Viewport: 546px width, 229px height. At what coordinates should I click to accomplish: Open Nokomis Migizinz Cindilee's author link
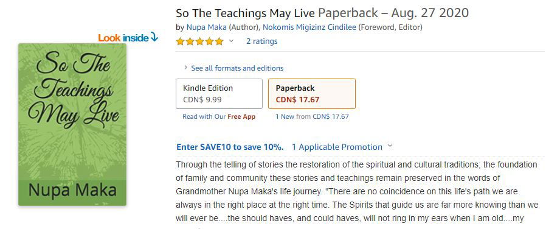309,27
